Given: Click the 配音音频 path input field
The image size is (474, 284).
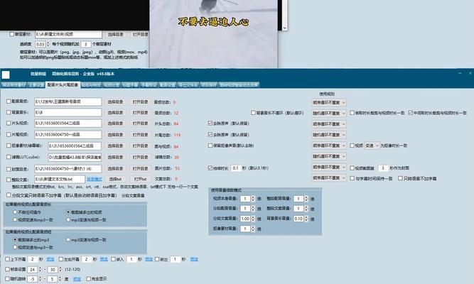Looking at the screenshot, I should [68, 102].
